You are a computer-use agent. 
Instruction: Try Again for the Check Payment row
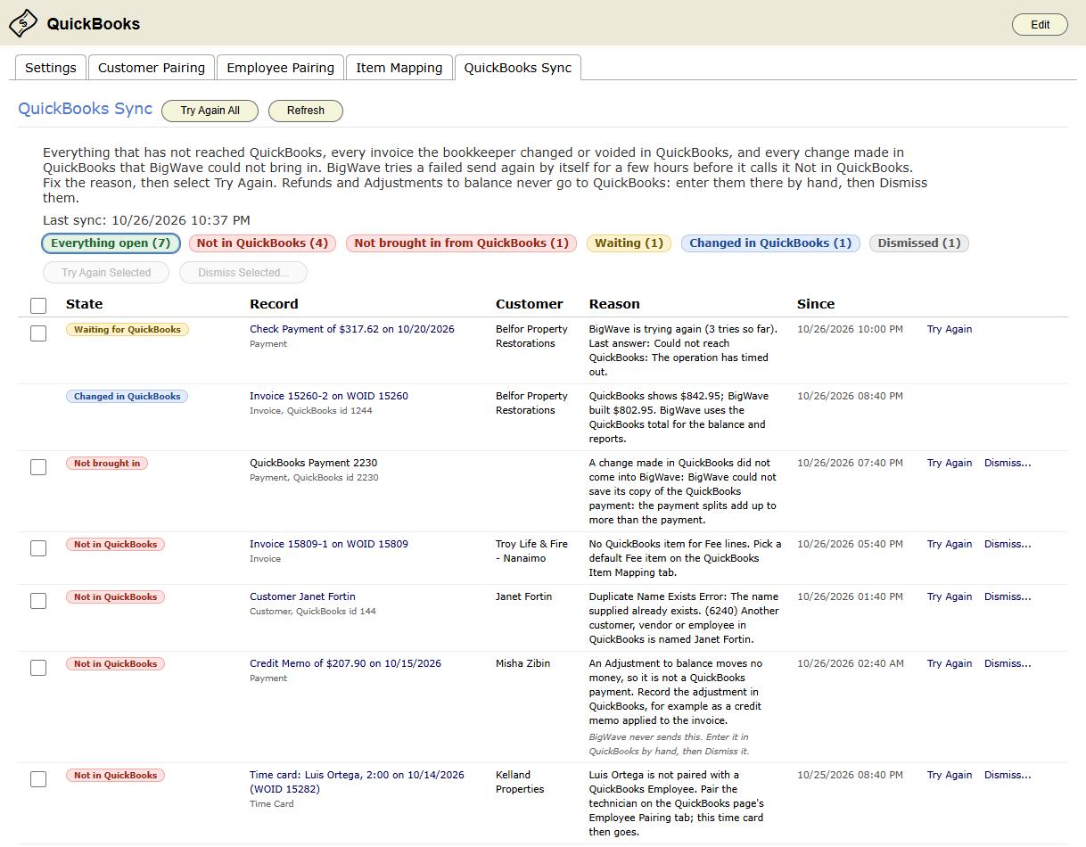coord(950,329)
